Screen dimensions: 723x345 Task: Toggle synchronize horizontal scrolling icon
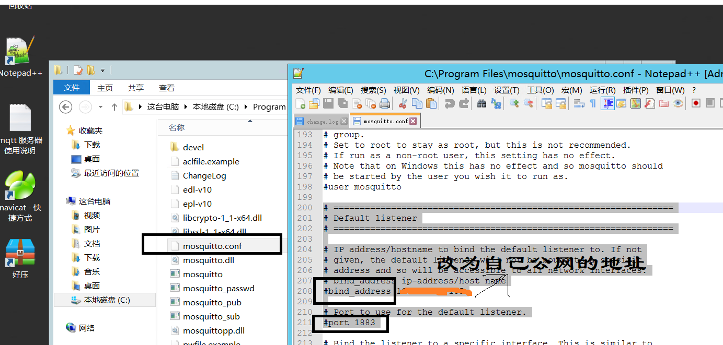tap(560, 103)
